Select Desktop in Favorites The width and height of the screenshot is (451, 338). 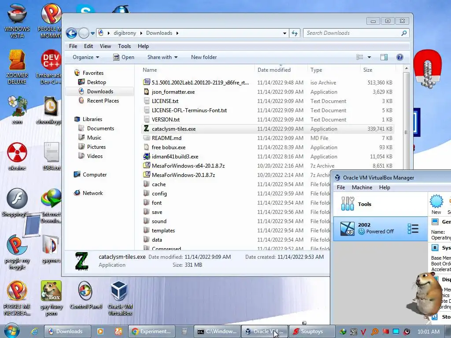(96, 82)
